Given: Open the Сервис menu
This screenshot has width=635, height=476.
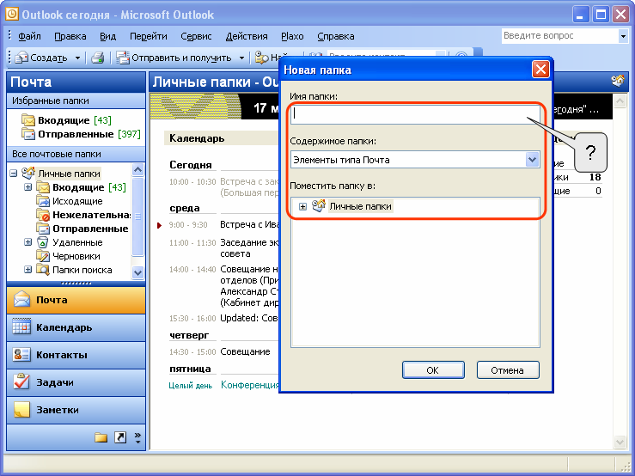Looking at the screenshot, I should (196, 36).
